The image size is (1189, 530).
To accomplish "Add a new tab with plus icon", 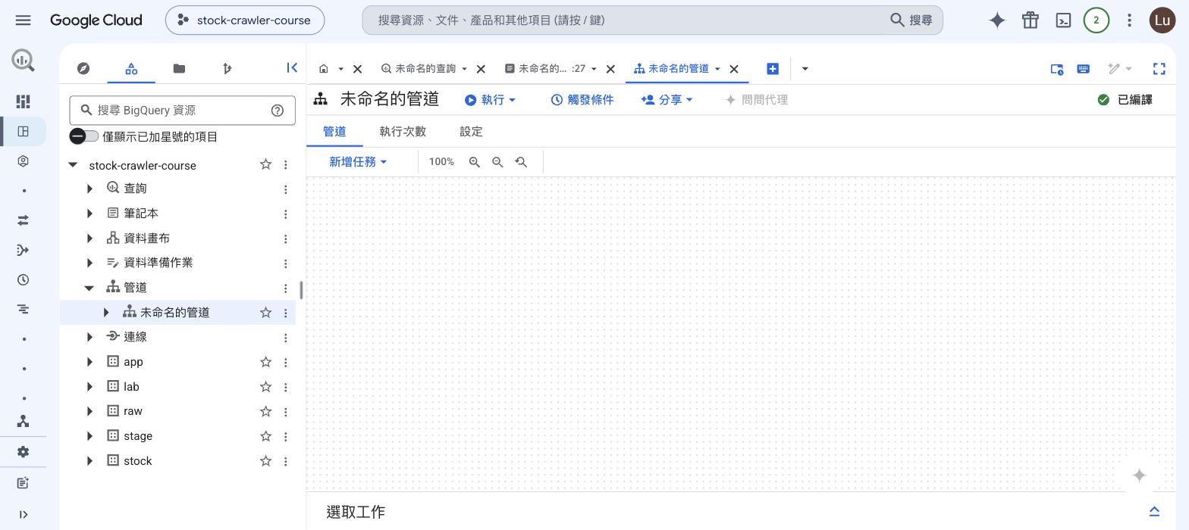I will coord(773,69).
